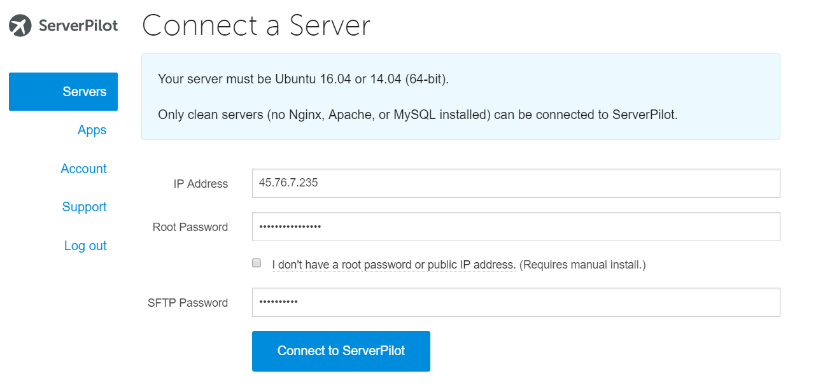Click the 'Root Password' field label
Image resolution: width=832 pixels, height=392 pixels.
tap(190, 227)
